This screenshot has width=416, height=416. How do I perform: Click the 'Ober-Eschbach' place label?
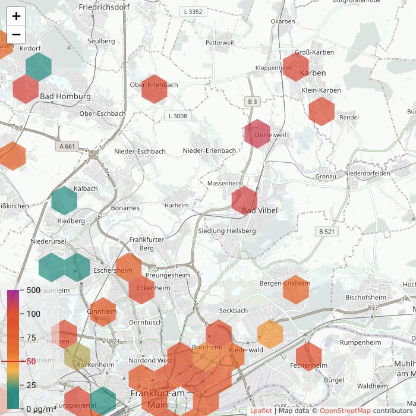(102, 114)
